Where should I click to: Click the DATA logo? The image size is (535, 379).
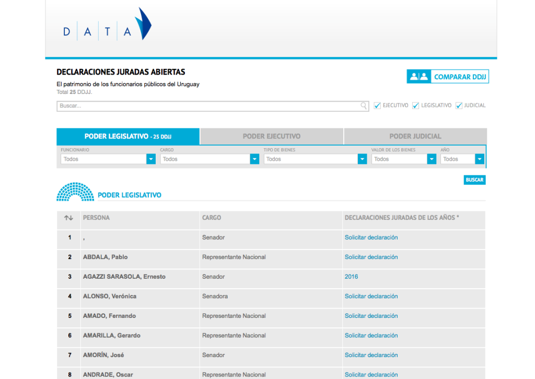pos(107,25)
